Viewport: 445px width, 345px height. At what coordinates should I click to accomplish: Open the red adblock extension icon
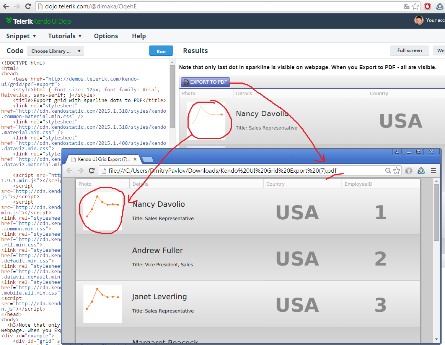tap(427, 6)
